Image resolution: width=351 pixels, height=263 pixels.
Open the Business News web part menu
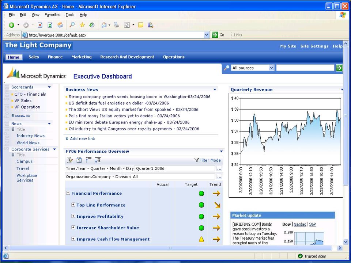215,89
